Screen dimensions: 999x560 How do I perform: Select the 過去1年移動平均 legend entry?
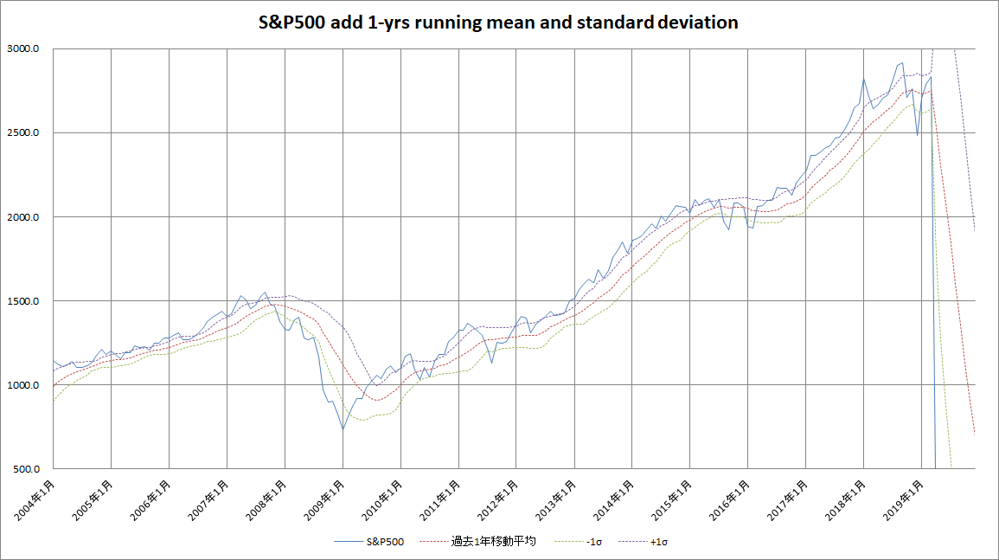click(477, 542)
